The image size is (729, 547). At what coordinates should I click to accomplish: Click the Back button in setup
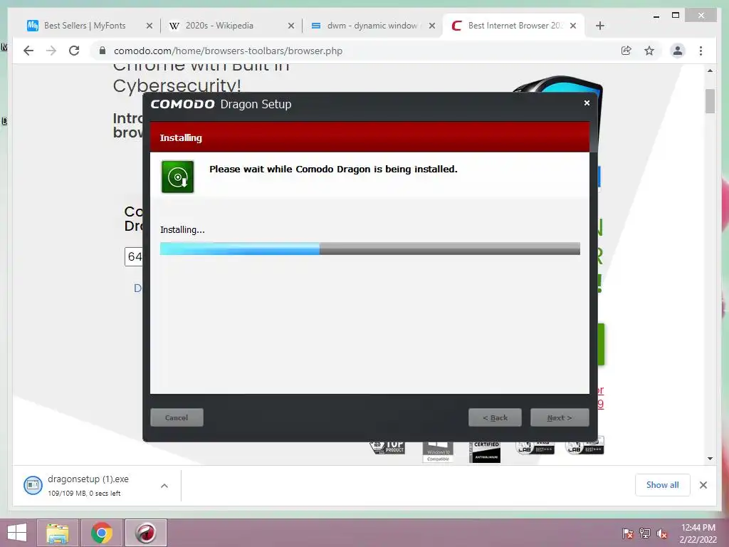tap(495, 417)
